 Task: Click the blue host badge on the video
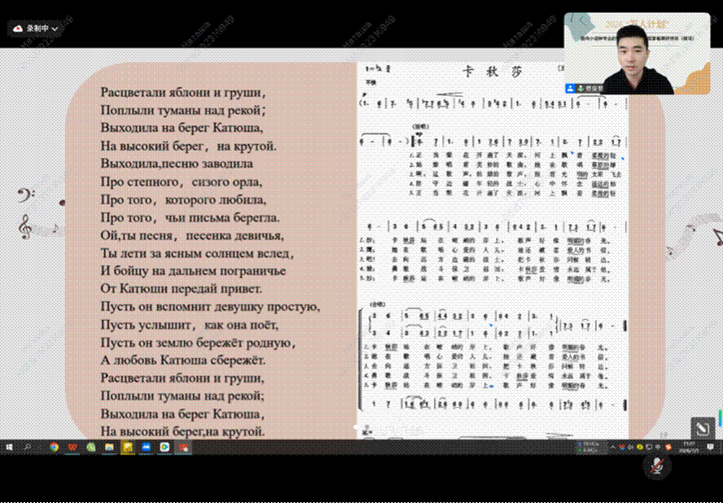coord(571,89)
